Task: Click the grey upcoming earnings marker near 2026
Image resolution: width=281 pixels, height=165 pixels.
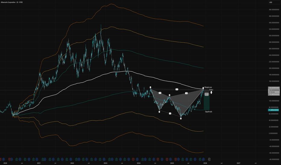Action: pos(209,159)
